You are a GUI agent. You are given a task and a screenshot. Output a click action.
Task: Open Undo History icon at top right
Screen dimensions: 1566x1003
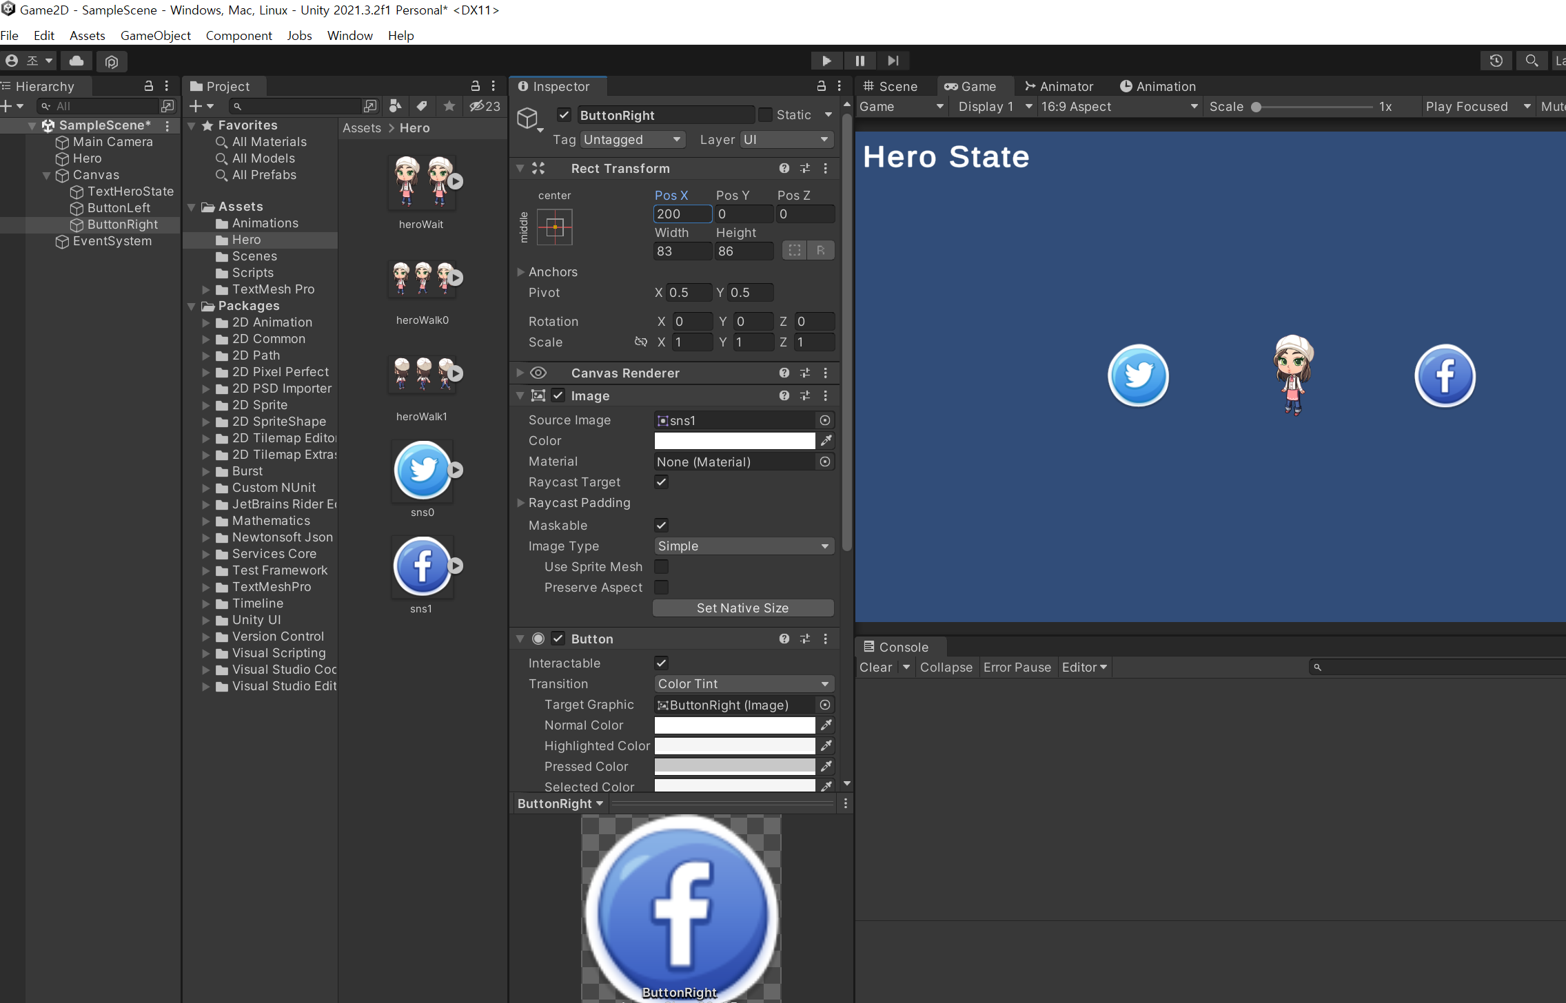(1496, 61)
